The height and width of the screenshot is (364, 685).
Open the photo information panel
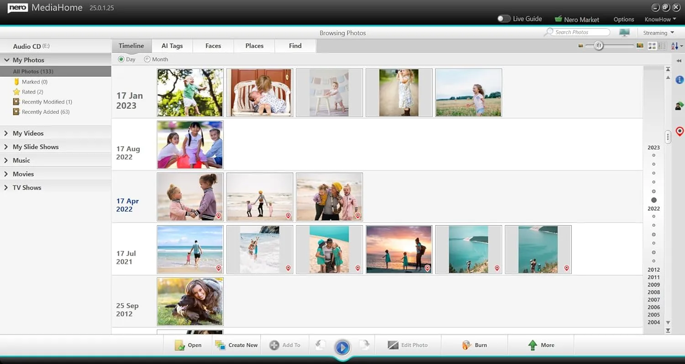coord(679,79)
